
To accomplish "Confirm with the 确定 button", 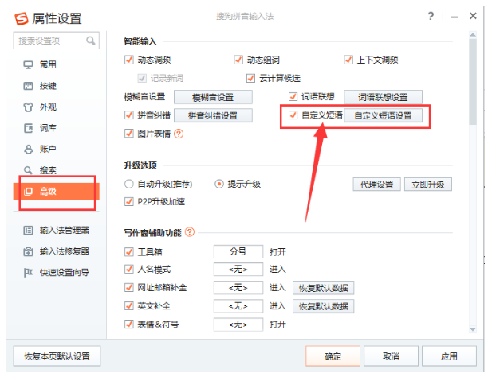I will [x=333, y=356].
